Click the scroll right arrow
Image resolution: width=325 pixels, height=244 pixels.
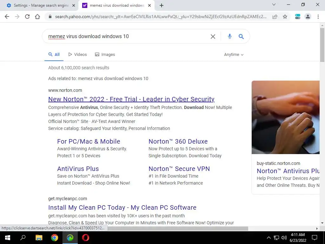[317, 228]
